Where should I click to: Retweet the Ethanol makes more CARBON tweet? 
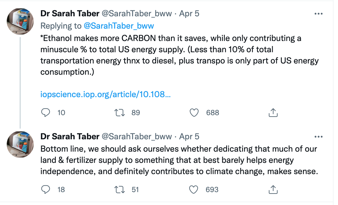tap(120, 113)
